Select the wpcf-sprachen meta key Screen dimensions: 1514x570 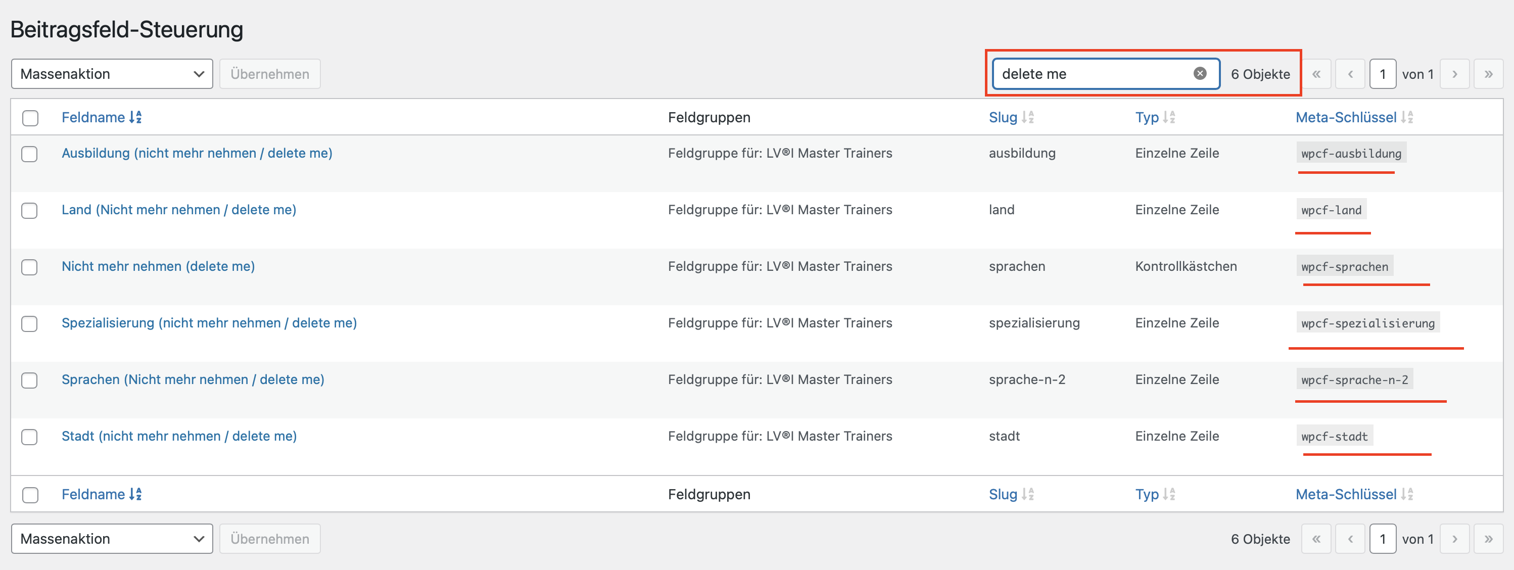pyautogui.click(x=1345, y=266)
